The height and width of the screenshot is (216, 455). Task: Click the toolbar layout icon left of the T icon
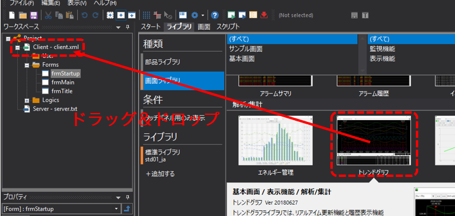coord(354,15)
